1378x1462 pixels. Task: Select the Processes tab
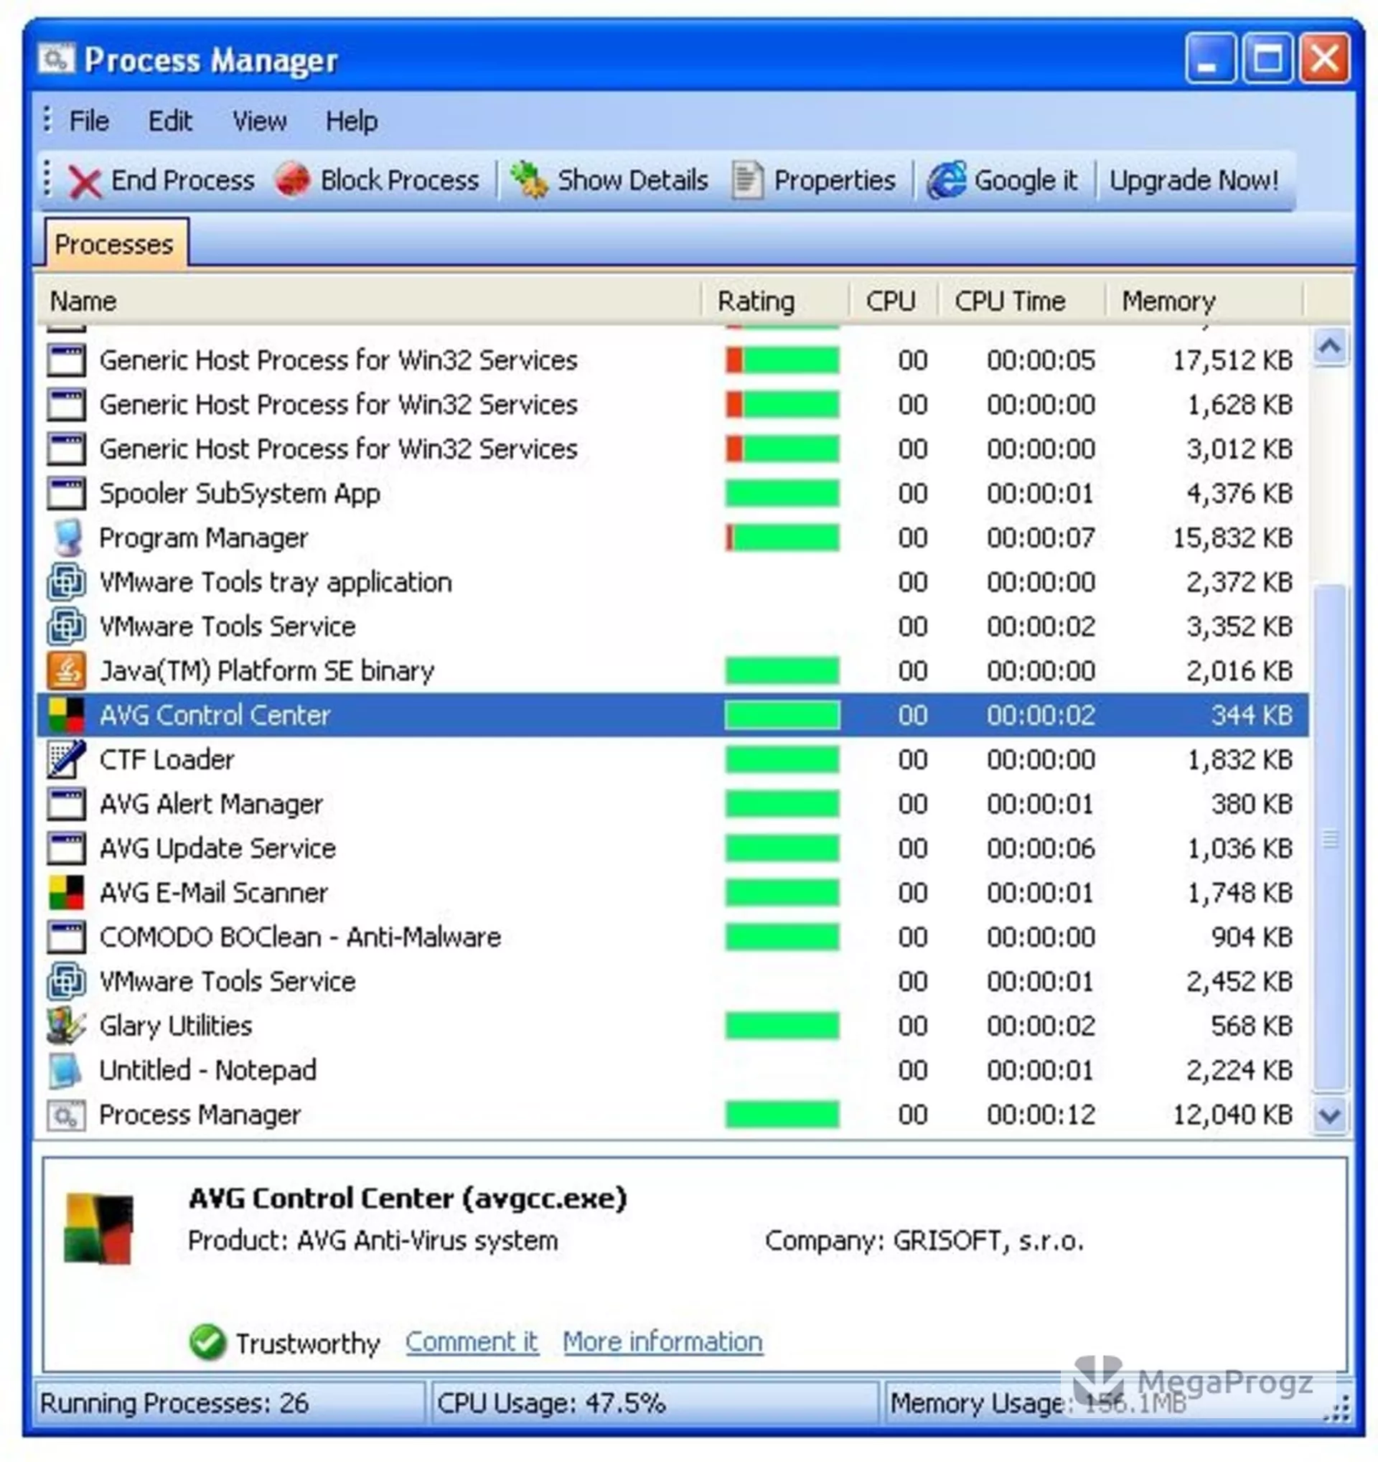(115, 243)
